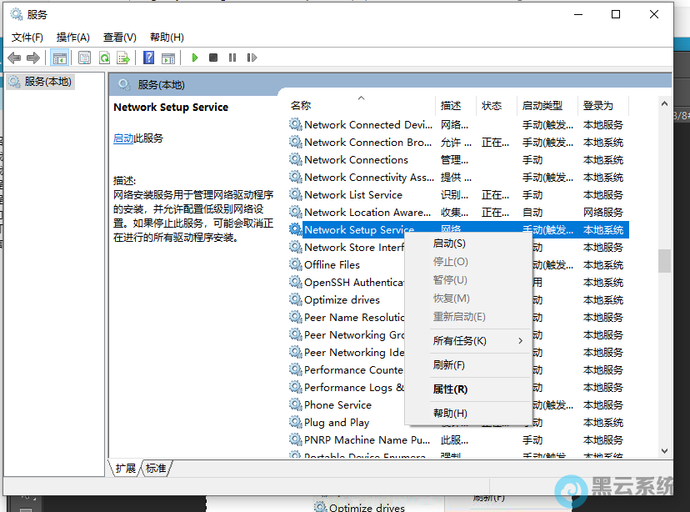Click the Back arrow toolbar icon

14,58
